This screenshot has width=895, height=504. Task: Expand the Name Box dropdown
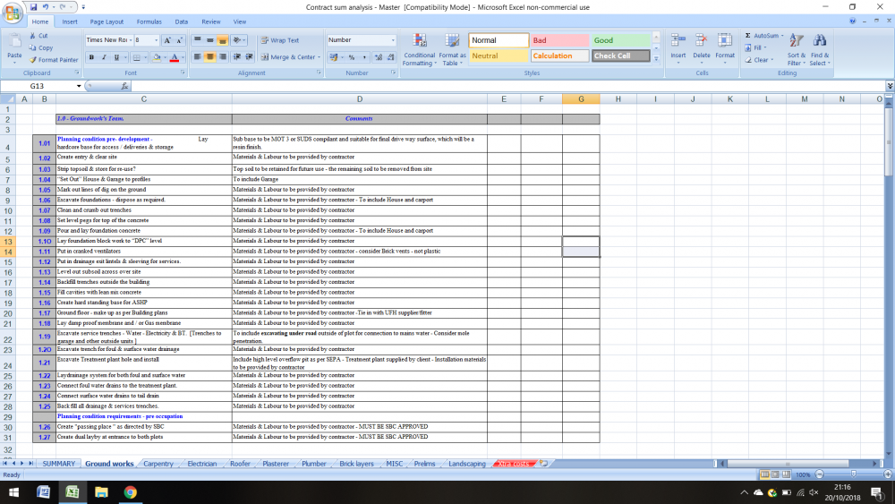coord(79,86)
